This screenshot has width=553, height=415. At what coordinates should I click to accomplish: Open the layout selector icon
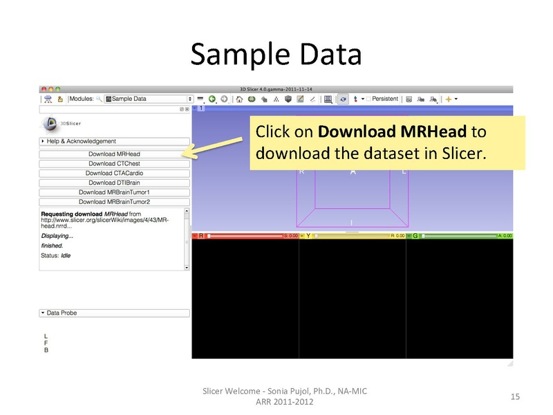[328, 99]
